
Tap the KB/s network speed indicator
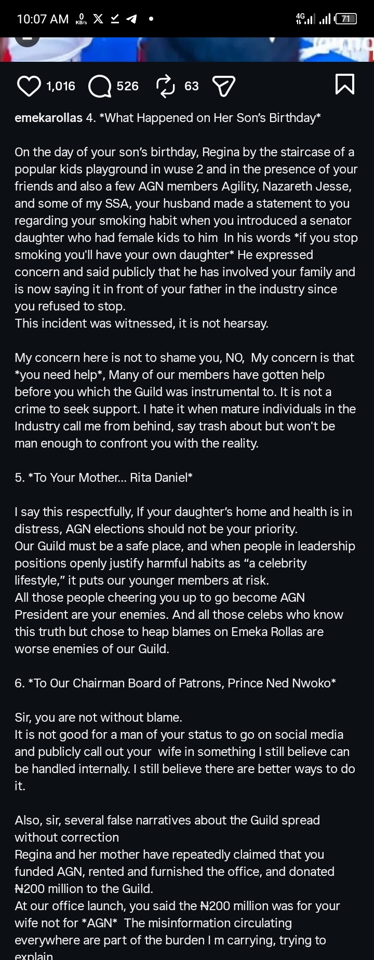pyautogui.click(x=81, y=19)
